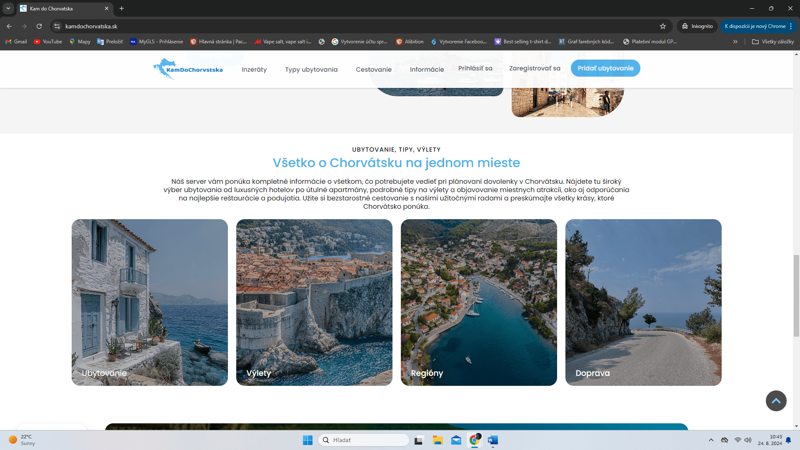Open the tab search dropdown arrow
The width and height of the screenshot is (800, 450).
coord(8,8)
